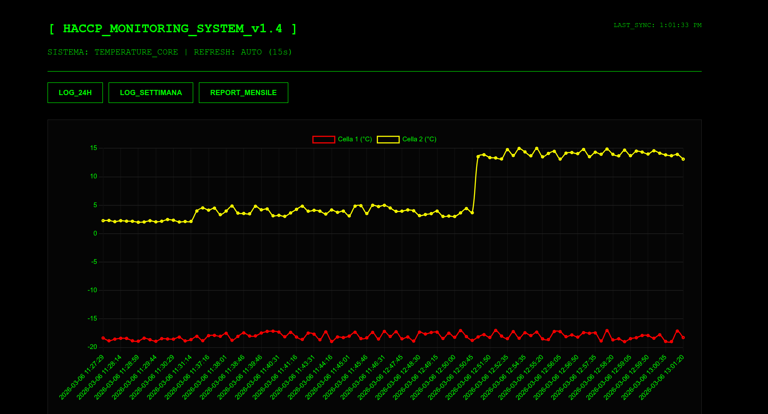Open the LOG_24H view

(x=75, y=92)
